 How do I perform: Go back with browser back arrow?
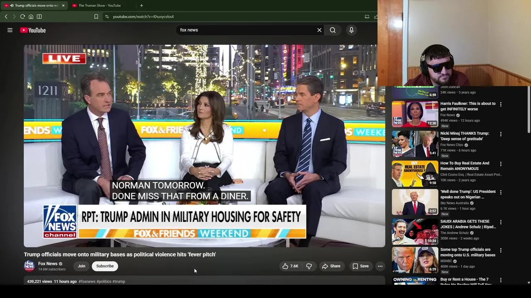click(x=6, y=17)
